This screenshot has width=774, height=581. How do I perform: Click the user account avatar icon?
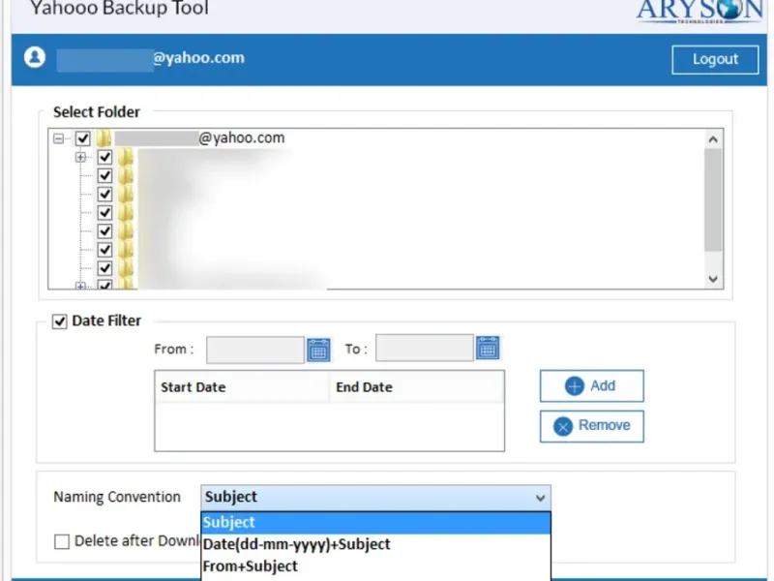35,57
